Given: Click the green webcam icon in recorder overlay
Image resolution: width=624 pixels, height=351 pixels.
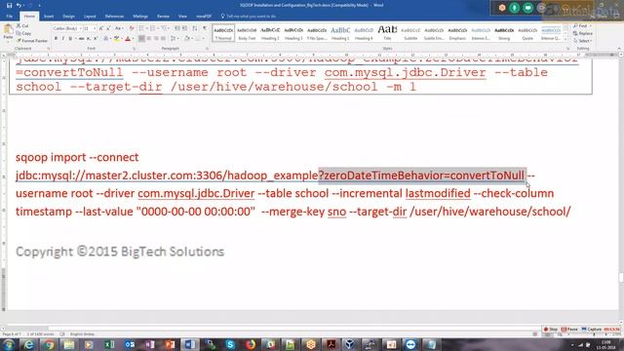Looking at the screenshot, I should click(x=527, y=8).
